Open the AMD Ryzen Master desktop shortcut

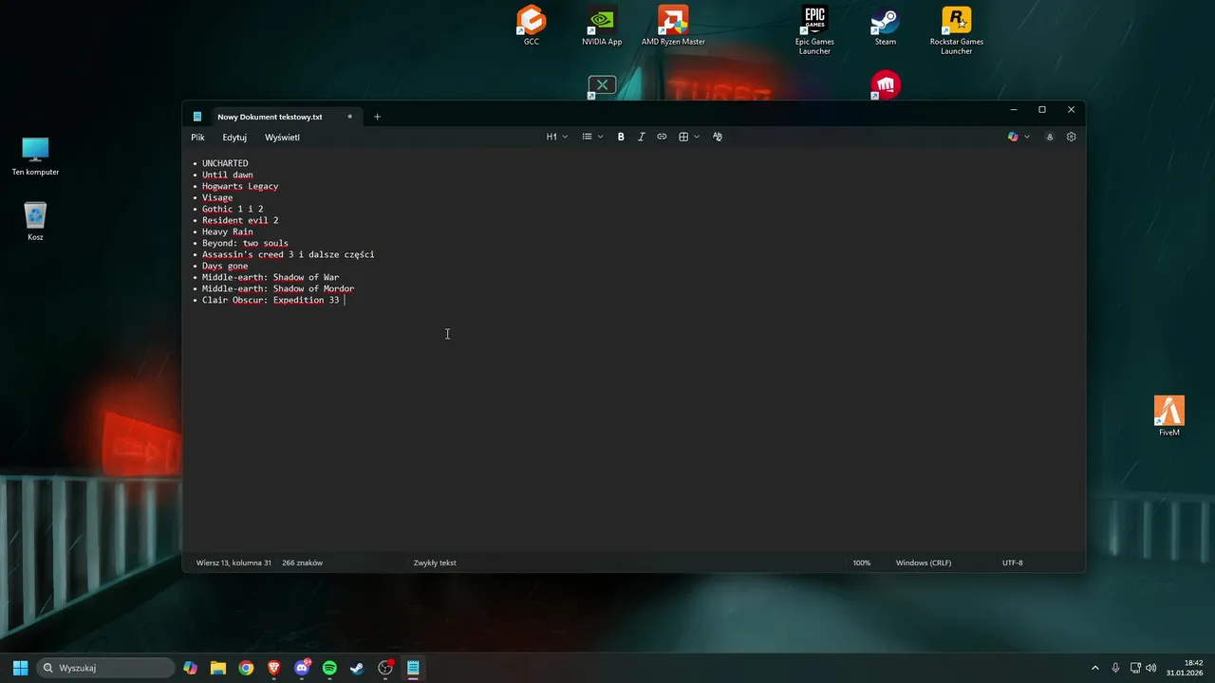pyautogui.click(x=673, y=26)
